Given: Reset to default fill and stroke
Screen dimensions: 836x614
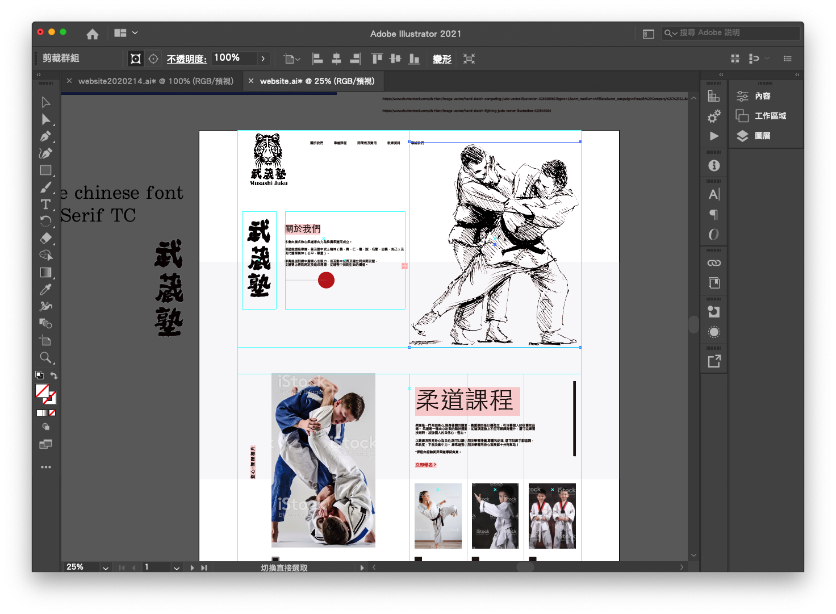Looking at the screenshot, I should [39, 375].
